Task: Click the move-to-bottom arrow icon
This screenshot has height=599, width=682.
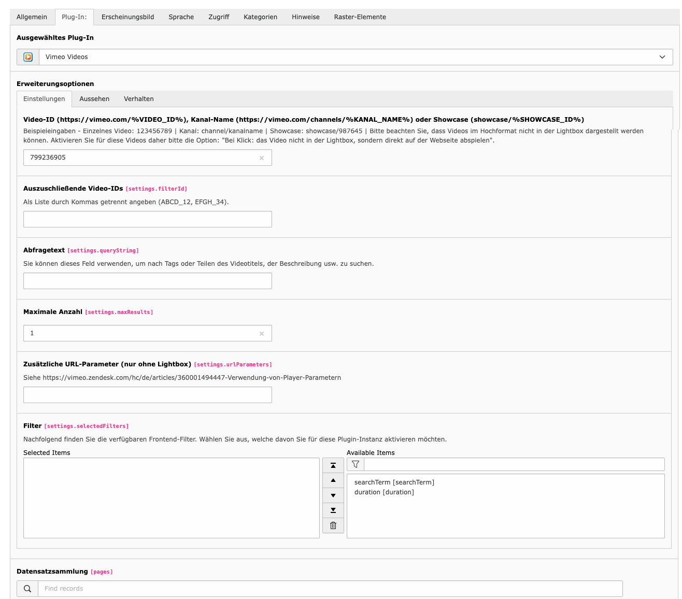Action: pyautogui.click(x=333, y=510)
